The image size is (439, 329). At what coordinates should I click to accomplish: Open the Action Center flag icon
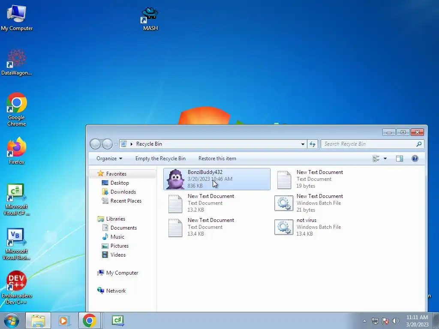pos(385,321)
